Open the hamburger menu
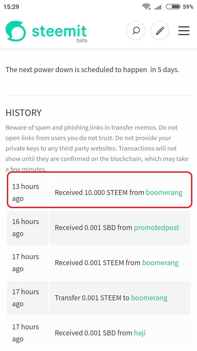 (x=184, y=31)
